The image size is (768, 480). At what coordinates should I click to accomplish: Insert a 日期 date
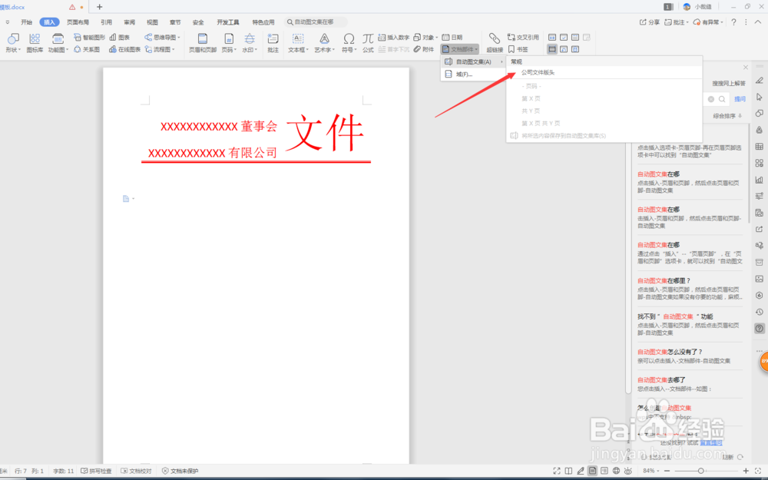(452, 37)
